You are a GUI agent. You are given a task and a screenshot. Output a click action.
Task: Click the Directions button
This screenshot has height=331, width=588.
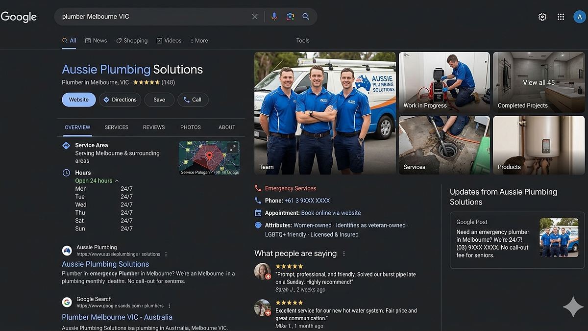click(120, 100)
